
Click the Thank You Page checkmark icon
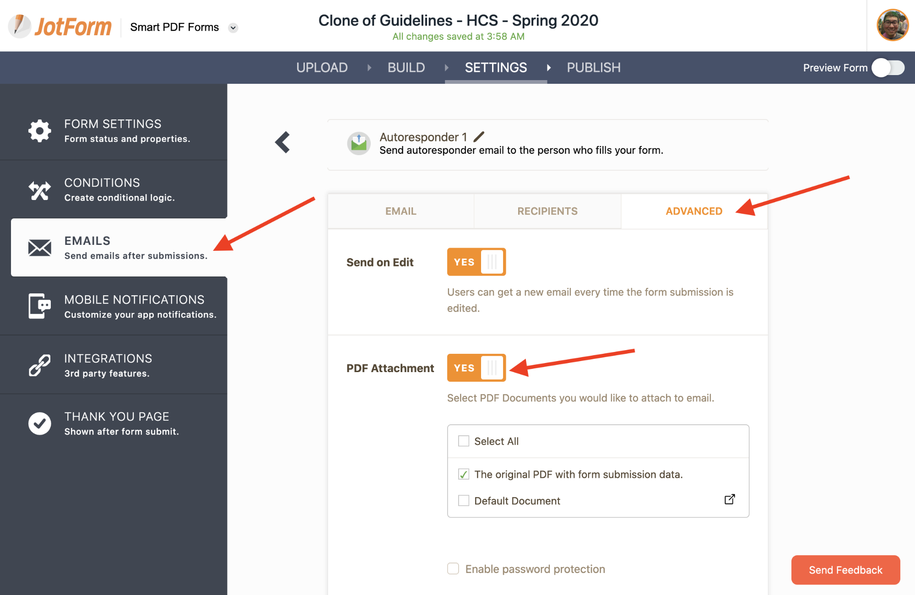40,423
